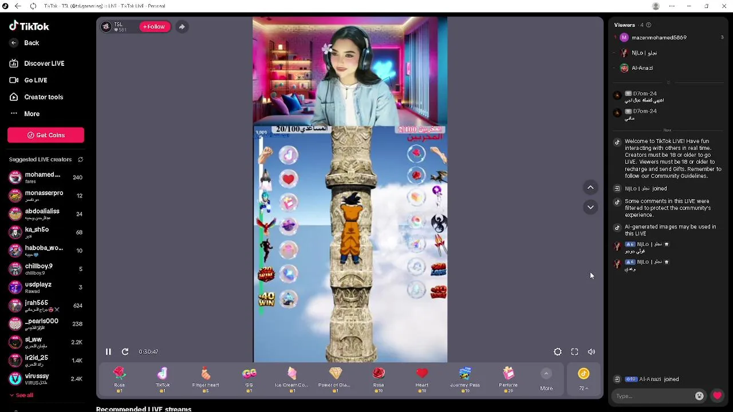Send a like with the heart button
Image resolution: width=733 pixels, height=412 pixels.
coord(718,395)
